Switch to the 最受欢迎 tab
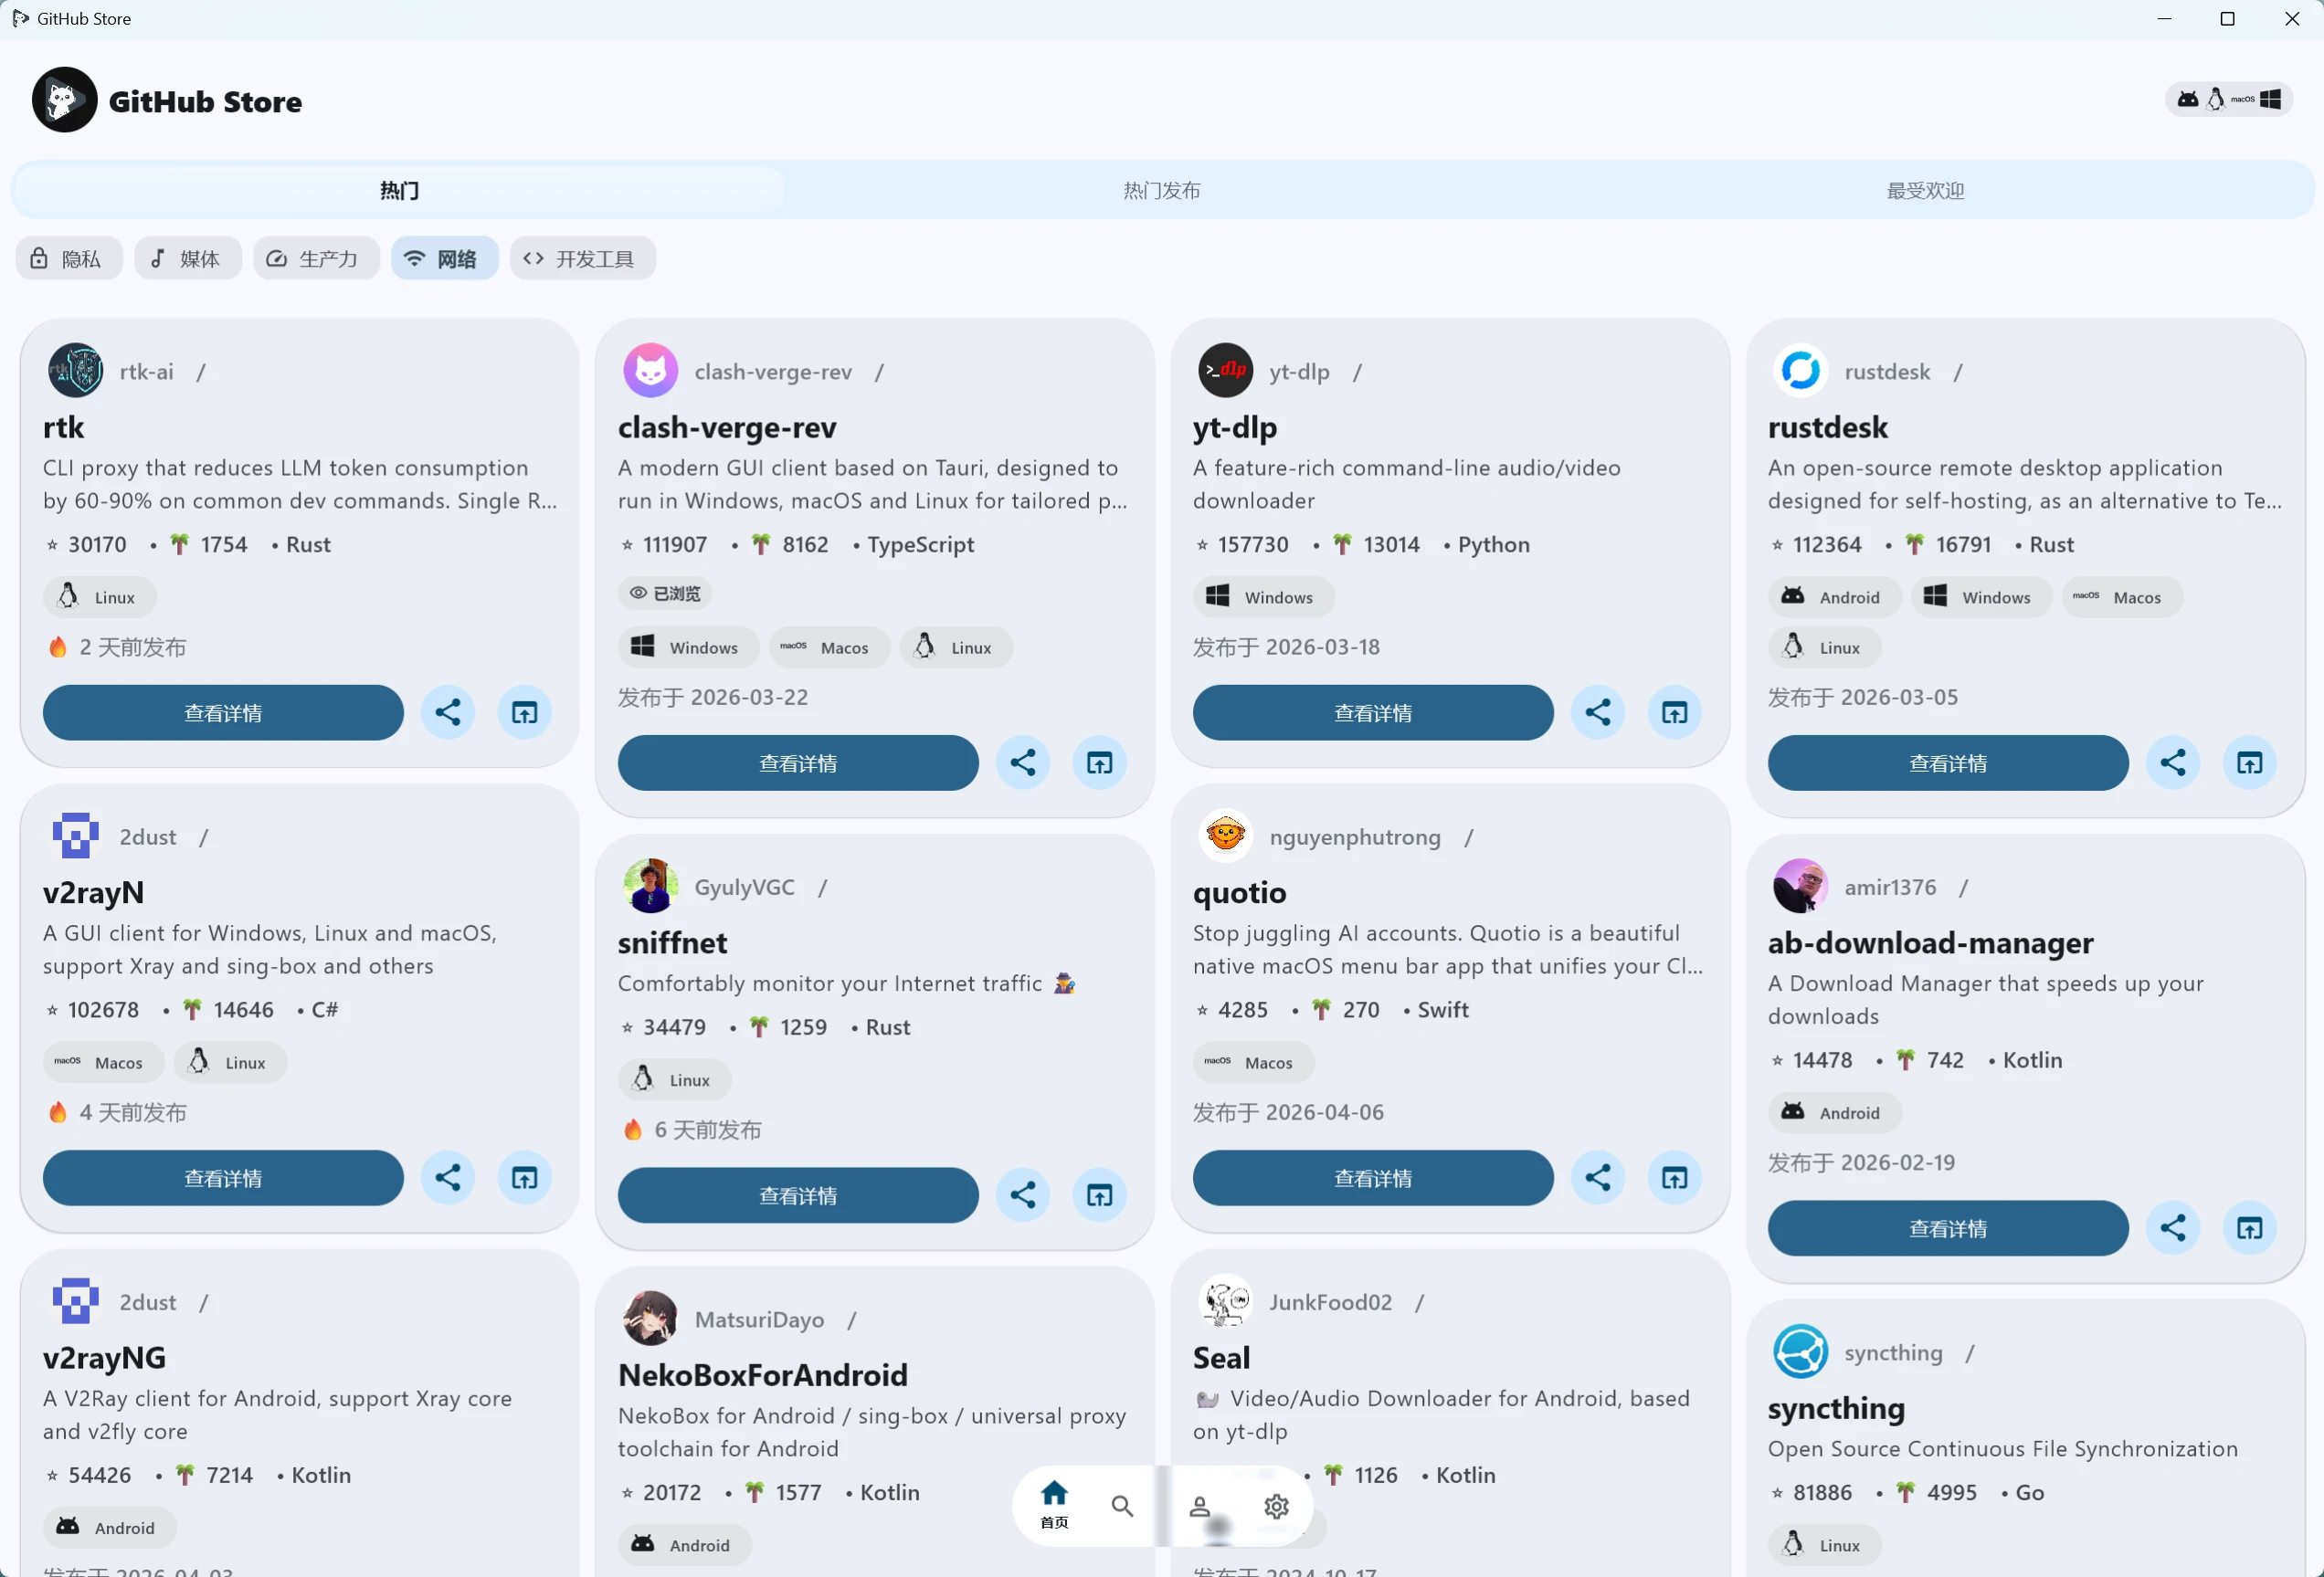Image resolution: width=2324 pixels, height=1577 pixels. click(1925, 190)
